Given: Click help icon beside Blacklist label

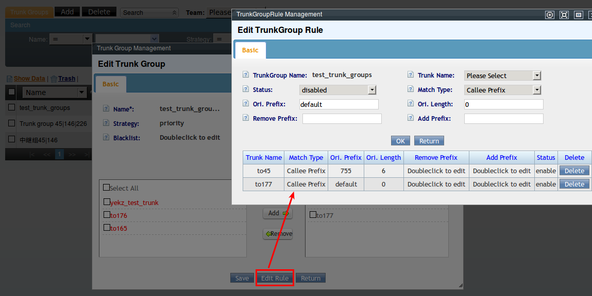Looking at the screenshot, I should [x=106, y=138].
